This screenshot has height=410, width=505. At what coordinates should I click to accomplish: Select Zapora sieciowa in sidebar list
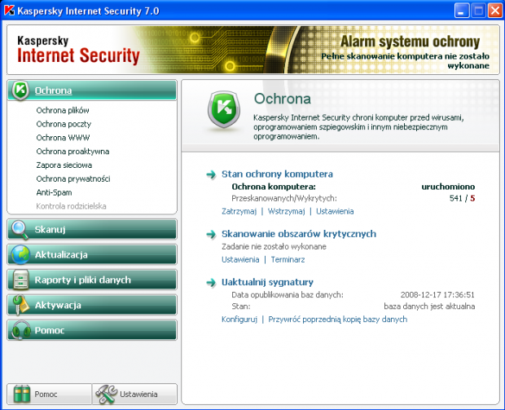click(64, 165)
